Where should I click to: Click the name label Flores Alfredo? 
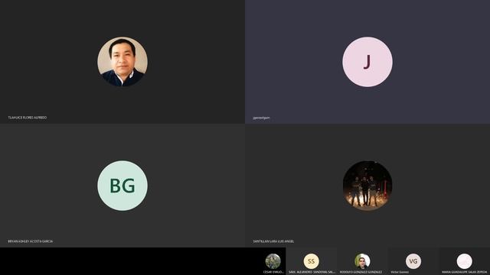28,118
